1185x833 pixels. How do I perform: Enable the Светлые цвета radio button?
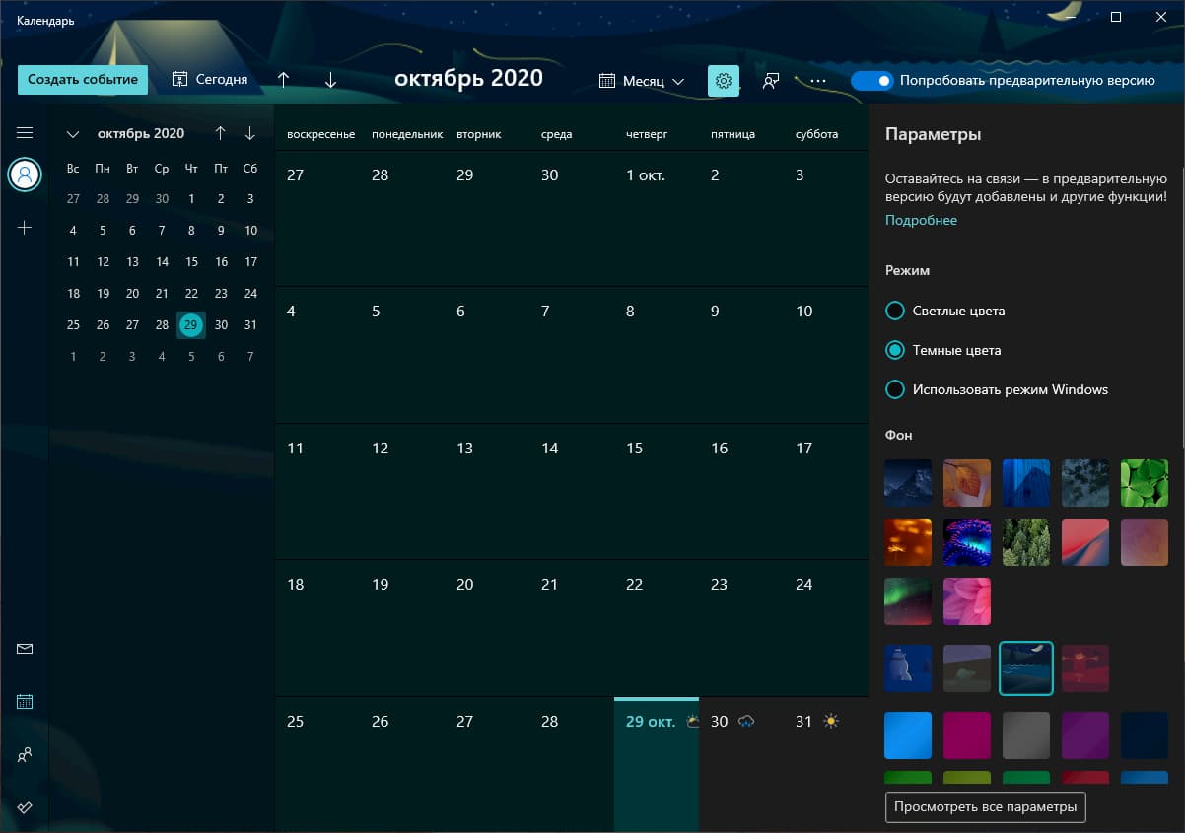tap(895, 311)
